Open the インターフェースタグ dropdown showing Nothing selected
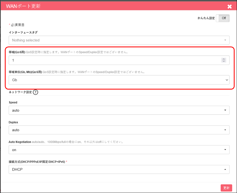237x193 pixels. [x=119, y=40]
